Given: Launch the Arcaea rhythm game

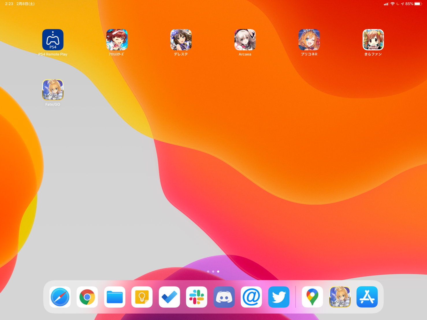Looking at the screenshot, I should coord(245,40).
